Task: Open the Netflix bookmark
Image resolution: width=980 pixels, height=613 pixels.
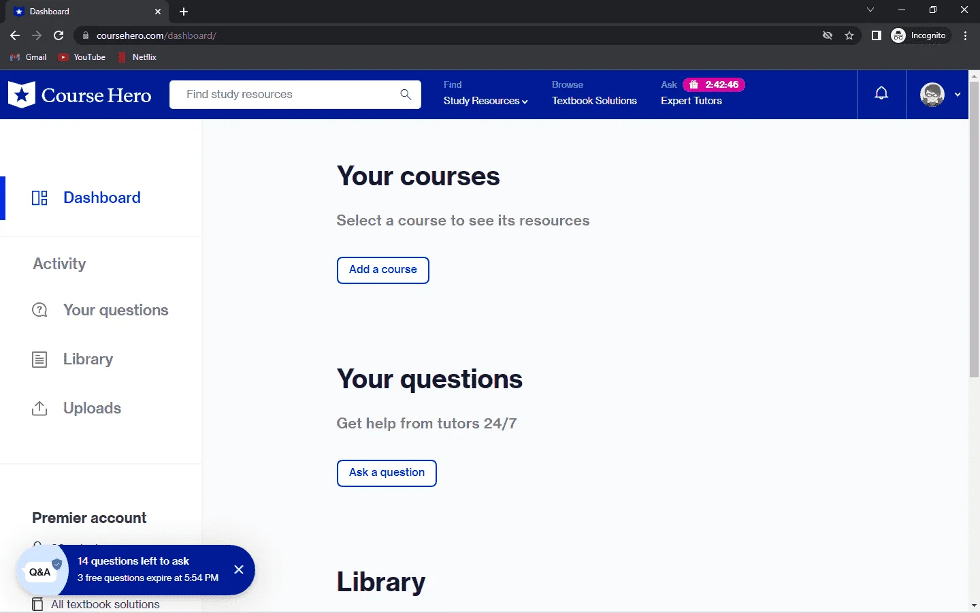Action: (137, 57)
